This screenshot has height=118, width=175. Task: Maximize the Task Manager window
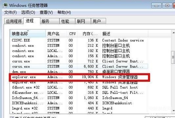(167, 6)
